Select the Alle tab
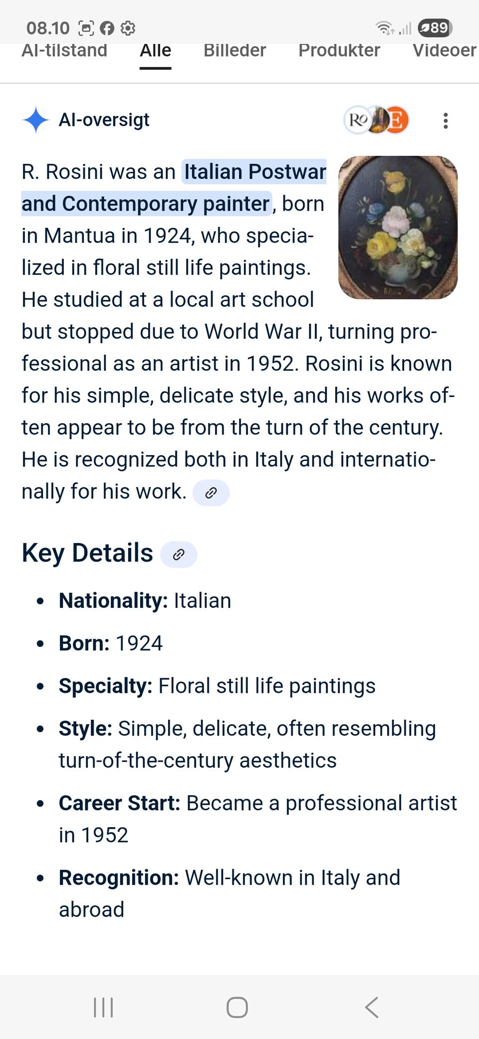This screenshot has height=1039, width=479. point(155,51)
